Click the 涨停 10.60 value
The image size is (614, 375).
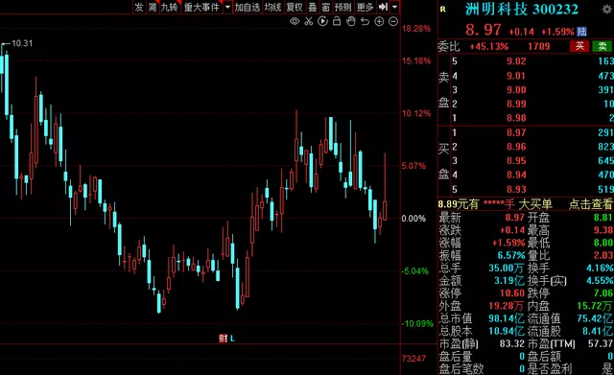coord(512,293)
